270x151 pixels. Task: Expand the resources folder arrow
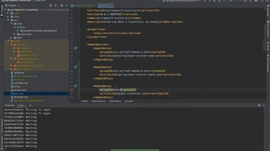pos(15,34)
